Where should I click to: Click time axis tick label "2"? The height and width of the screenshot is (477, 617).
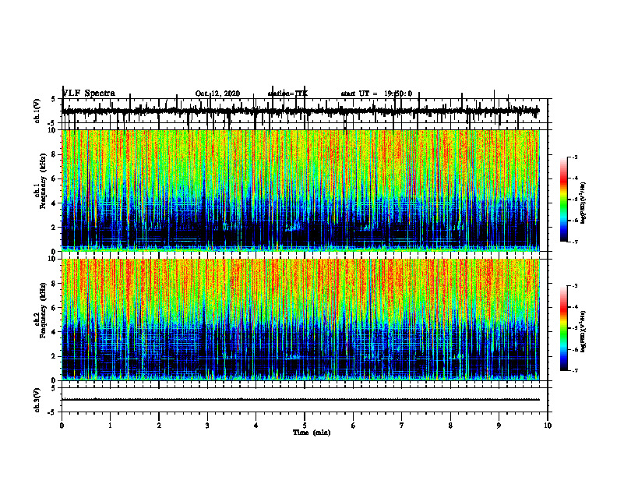point(159,426)
